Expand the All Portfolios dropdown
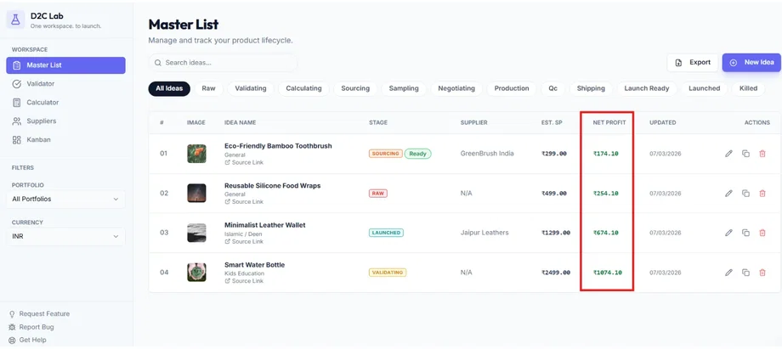This screenshot has width=782, height=349. click(65, 200)
